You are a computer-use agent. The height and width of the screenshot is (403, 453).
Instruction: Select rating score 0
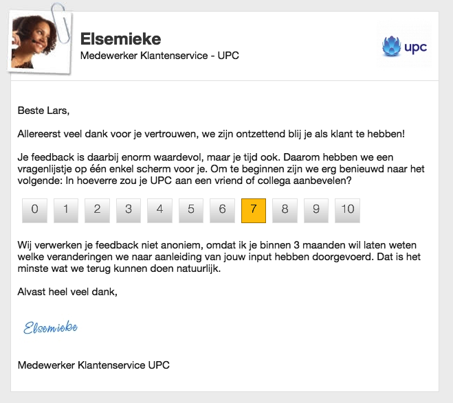34,210
